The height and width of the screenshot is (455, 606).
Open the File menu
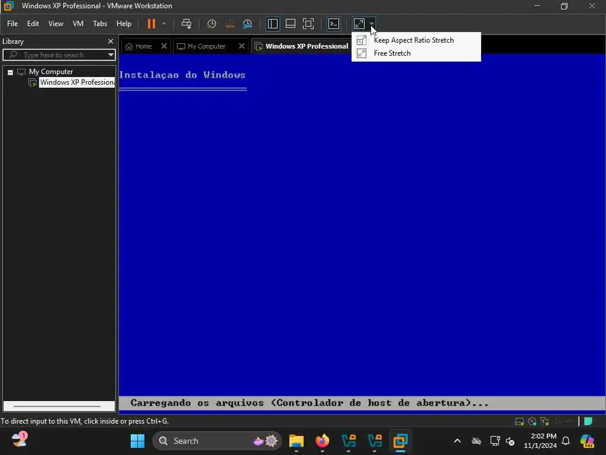pos(12,24)
